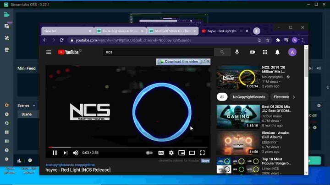Submit YouTube search with magnifier button
This screenshot has width=330, height=185.
tap(222, 52)
